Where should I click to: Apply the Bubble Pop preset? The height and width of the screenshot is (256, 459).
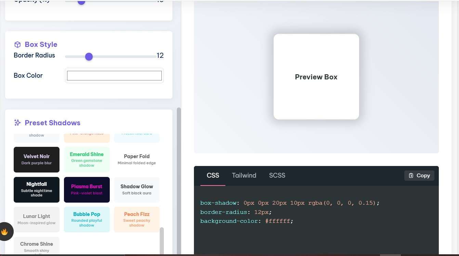point(87,219)
